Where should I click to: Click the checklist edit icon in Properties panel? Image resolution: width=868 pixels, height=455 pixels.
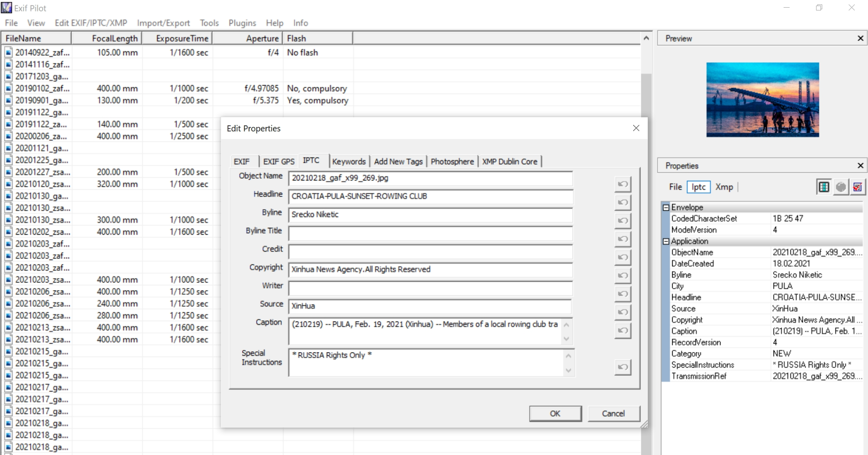(858, 186)
